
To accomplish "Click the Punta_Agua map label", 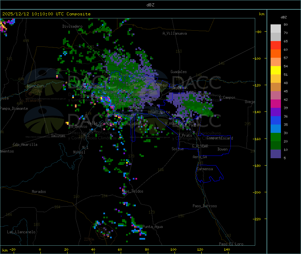I will (153, 227).
